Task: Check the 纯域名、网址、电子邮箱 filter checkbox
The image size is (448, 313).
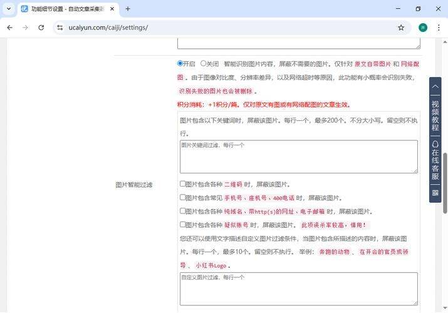Action: 182,211
